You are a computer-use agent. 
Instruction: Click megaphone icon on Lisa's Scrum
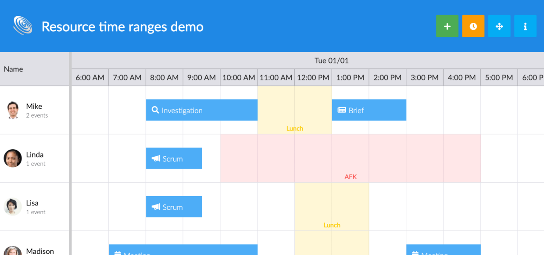click(156, 207)
